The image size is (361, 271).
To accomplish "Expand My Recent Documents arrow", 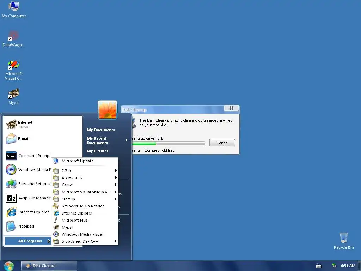I will pyautogui.click(x=127, y=140).
